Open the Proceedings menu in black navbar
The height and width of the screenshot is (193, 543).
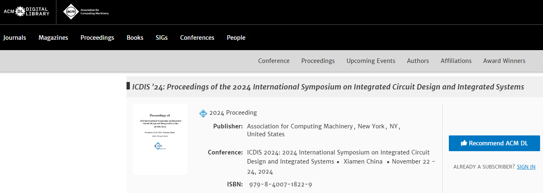click(97, 38)
